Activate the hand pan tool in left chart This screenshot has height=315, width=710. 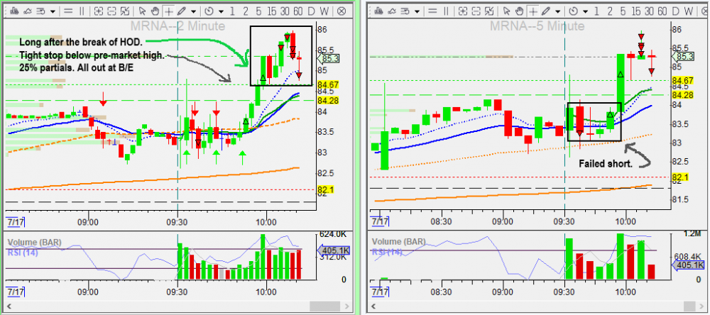pyautogui.click(x=155, y=11)
